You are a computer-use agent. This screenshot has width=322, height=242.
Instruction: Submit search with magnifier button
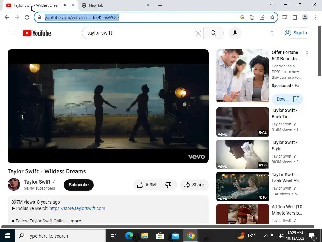[x=214, y=33]
